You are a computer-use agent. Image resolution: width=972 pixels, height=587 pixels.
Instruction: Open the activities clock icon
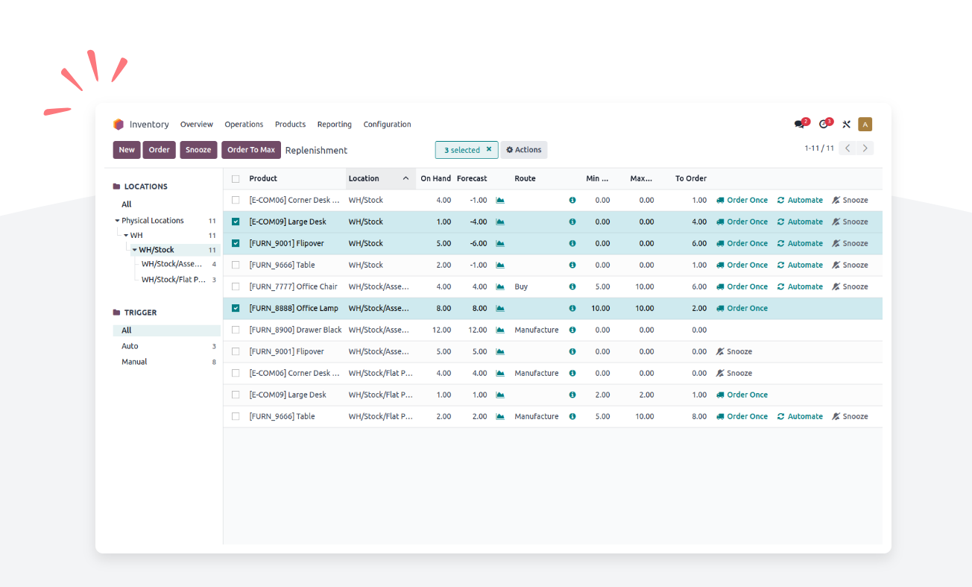(x=824, y=125)
